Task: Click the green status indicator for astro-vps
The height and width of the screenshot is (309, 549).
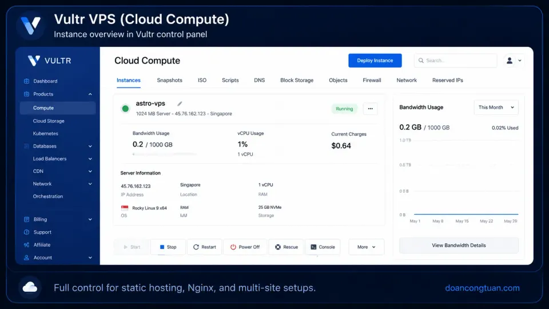Action: (x=125, y=109)
